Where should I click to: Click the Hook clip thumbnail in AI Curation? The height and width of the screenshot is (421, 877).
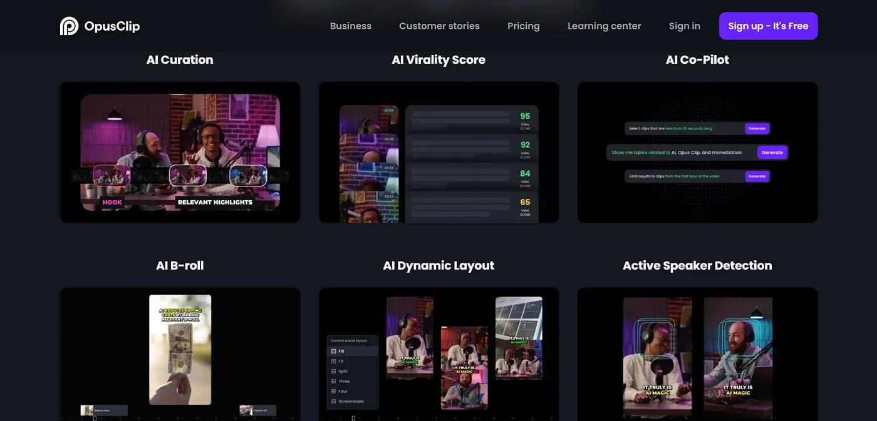click(112, 176)
